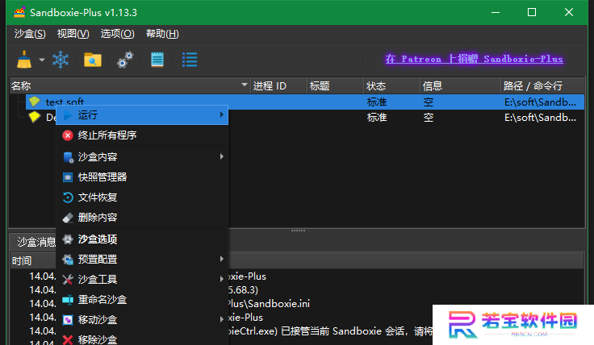Click the red X icon beside 移除沙盒
Screen dimensions: 594x345
coord(68,339)
